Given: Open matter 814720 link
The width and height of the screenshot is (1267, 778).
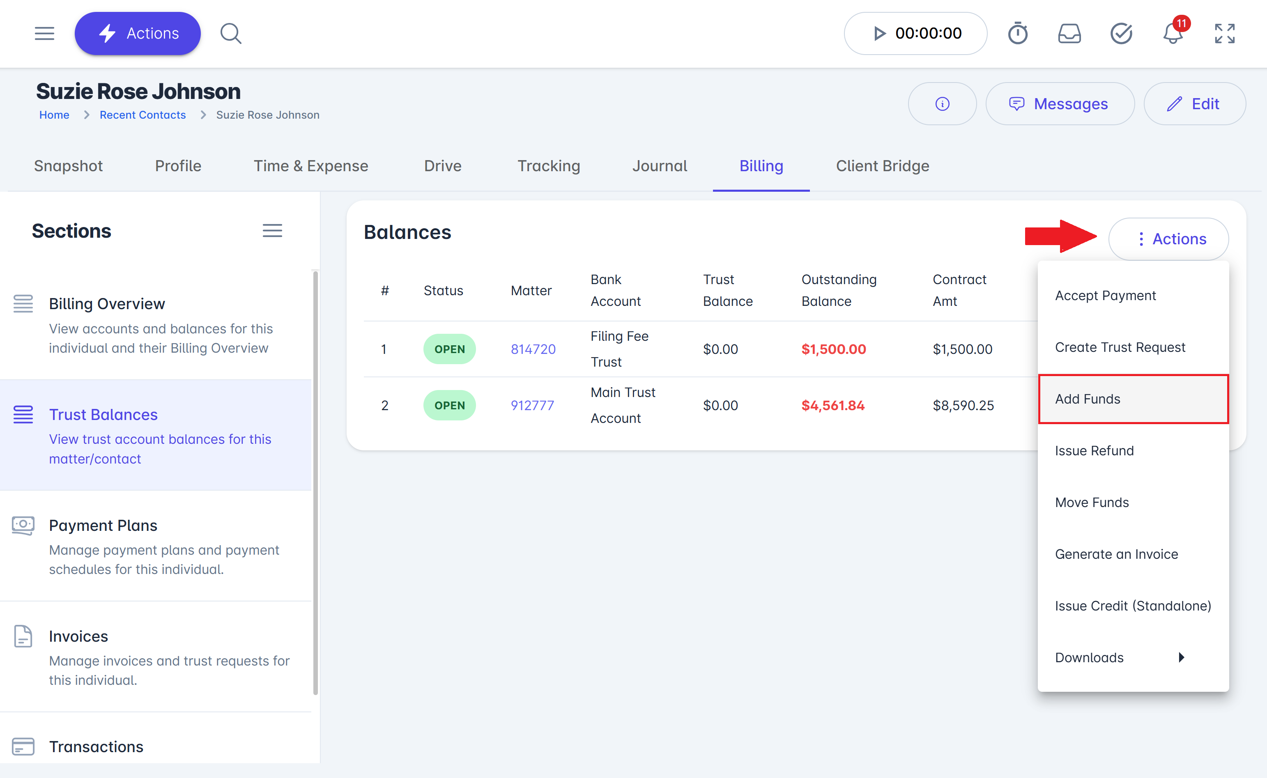Looking at the screenshot, I should [x=533, y=349].
